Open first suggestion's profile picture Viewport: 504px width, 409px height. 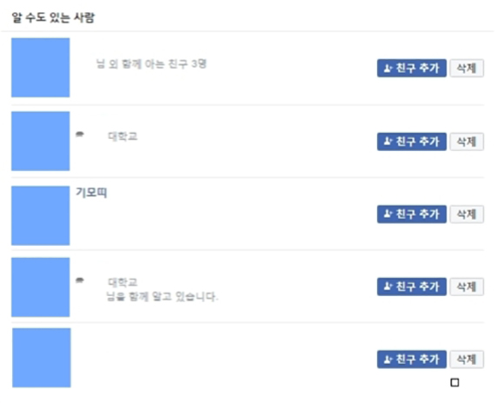click(x=41, y=68)
